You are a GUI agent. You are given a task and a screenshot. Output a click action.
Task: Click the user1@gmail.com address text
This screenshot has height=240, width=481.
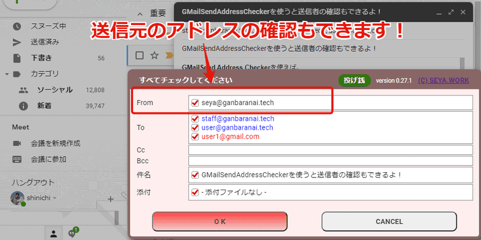pyautogui.click(x=230, y=137)
